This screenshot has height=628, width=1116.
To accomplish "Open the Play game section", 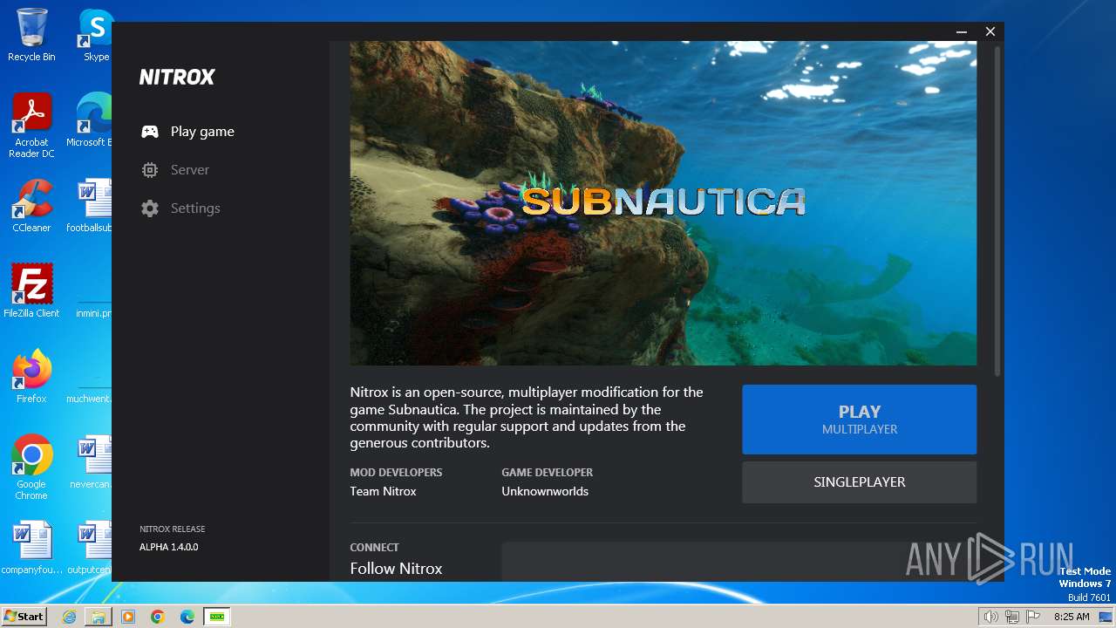I will click(188, 132).
